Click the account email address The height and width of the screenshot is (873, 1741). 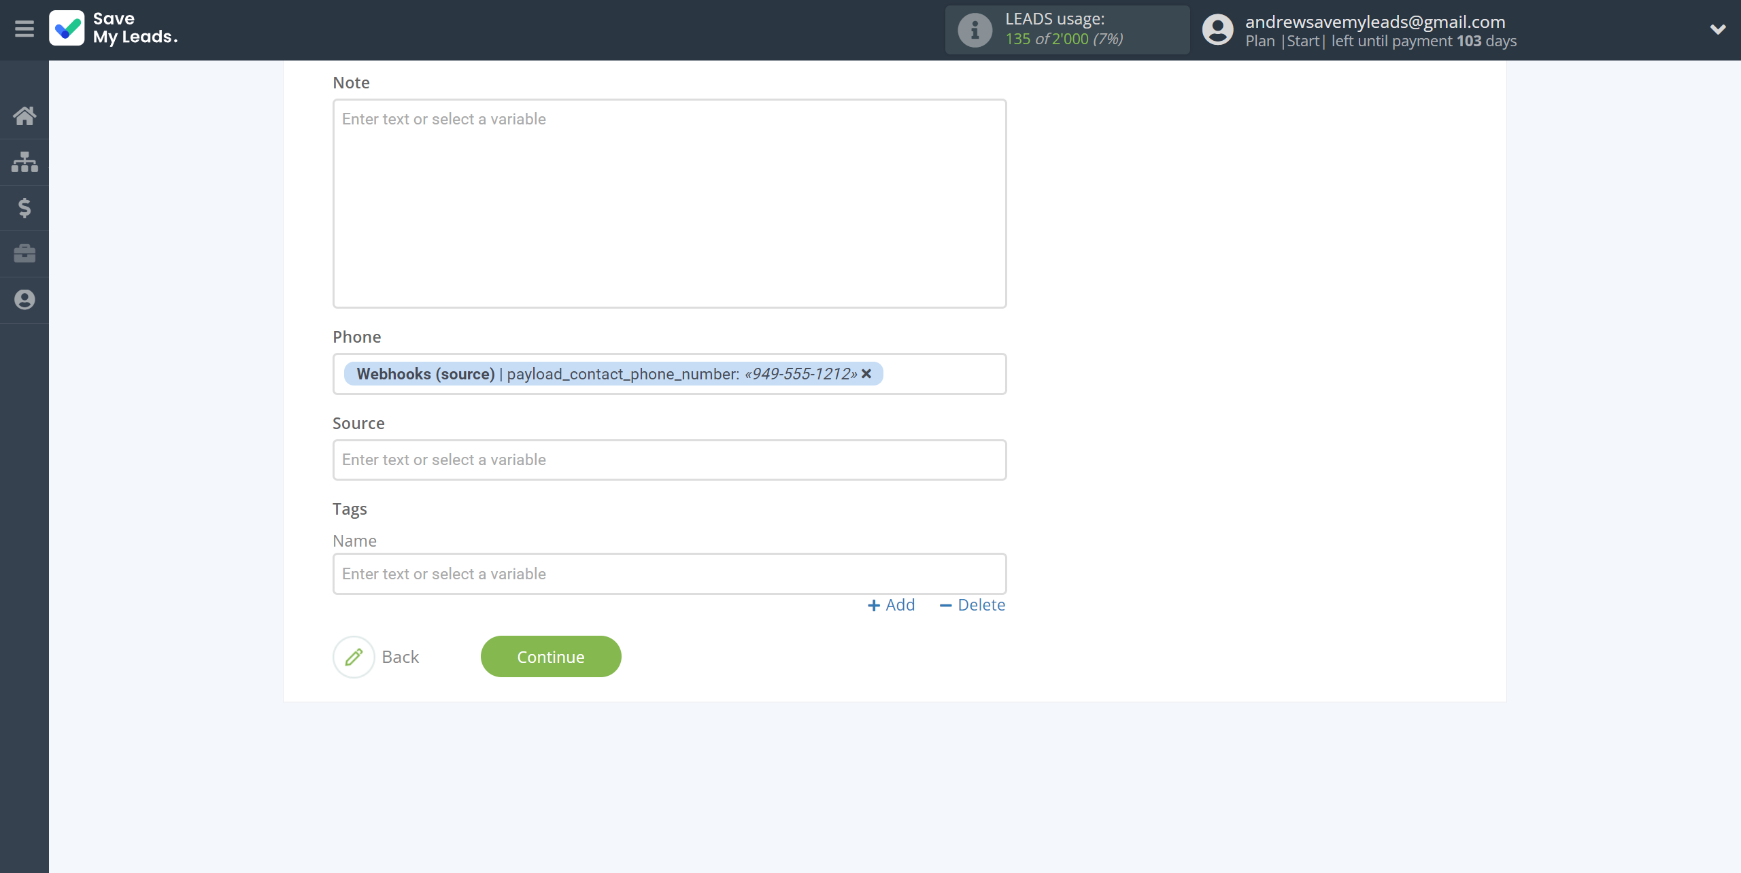click(x=1375, y=22)
